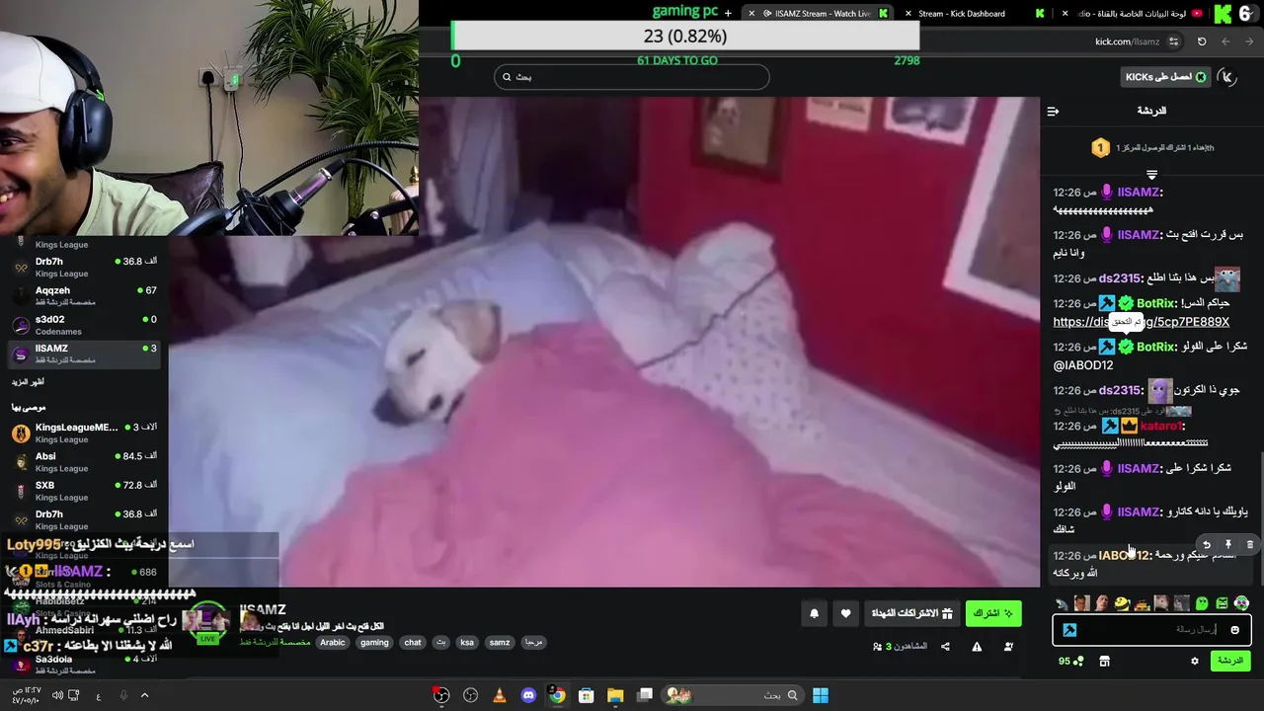This screenshot has width=1264, height=711.
Task: Click the green angry-face emote
Action: click(1222, 603)
